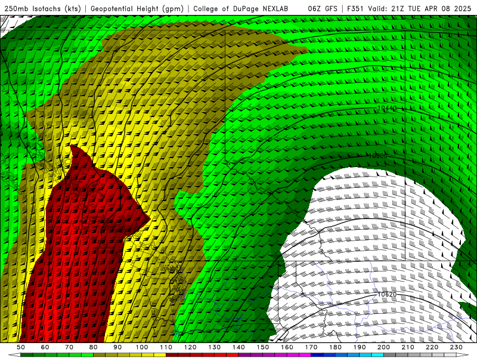Screen dimensions: 477x358
Task: Click the 140 value on color scale
Action: point(239,347)
